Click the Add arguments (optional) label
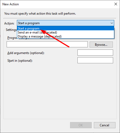The width and height of the screenshot is (120, 133). pos(26,53)
